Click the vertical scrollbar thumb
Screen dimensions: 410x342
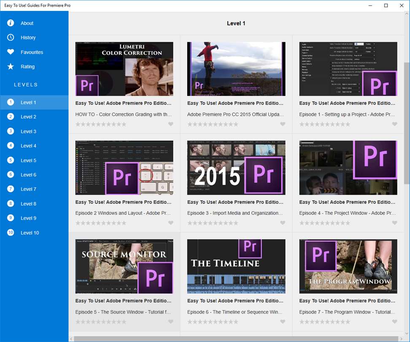407,123
